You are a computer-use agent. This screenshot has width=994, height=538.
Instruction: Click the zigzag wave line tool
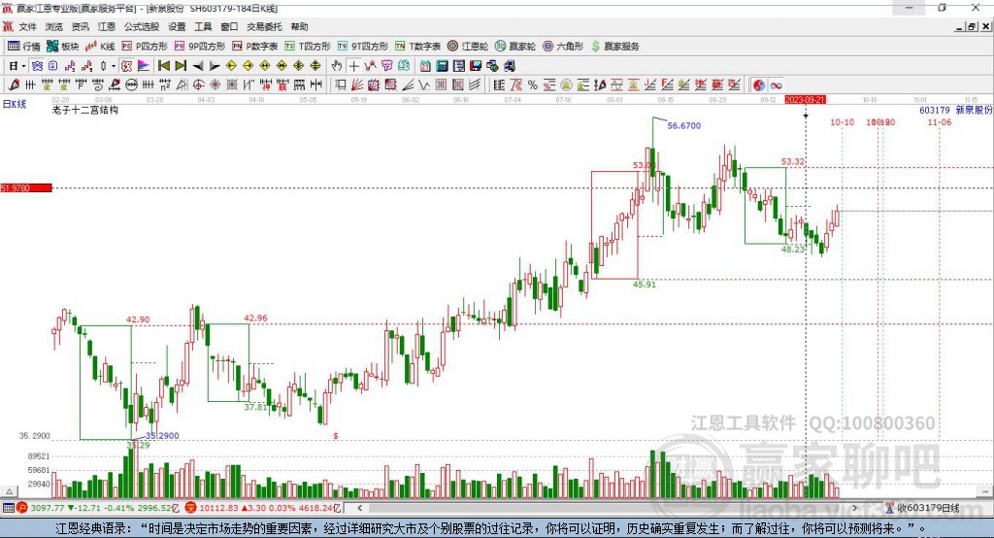point(423,85)
